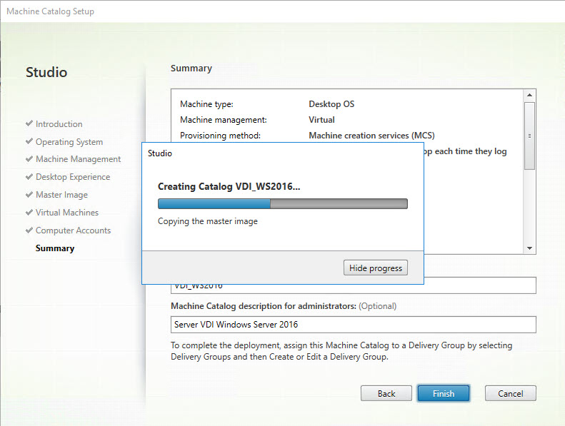This screenshot has height=426, width=565.
Task: Click the checkmark beside the Introduction step
Action: point(29,124)
